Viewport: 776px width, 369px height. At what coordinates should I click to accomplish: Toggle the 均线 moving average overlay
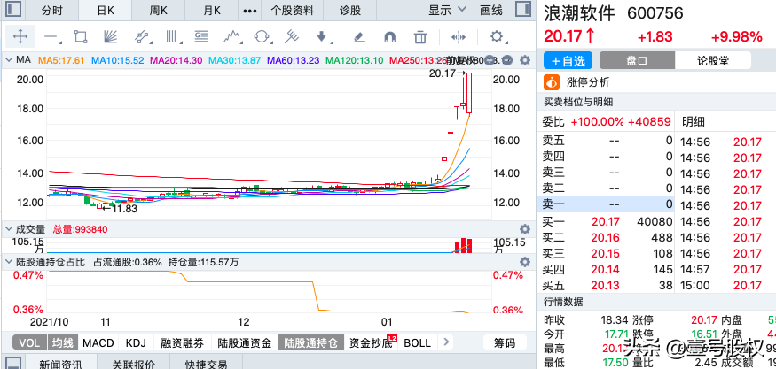click(x=63, y=342)
